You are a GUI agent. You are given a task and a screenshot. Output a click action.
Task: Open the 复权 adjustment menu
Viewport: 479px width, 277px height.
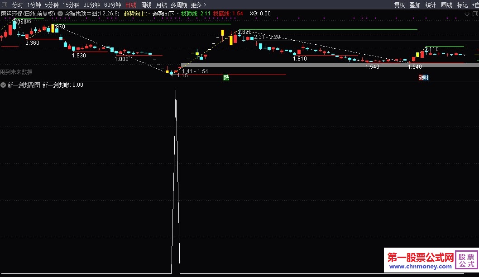399,5
